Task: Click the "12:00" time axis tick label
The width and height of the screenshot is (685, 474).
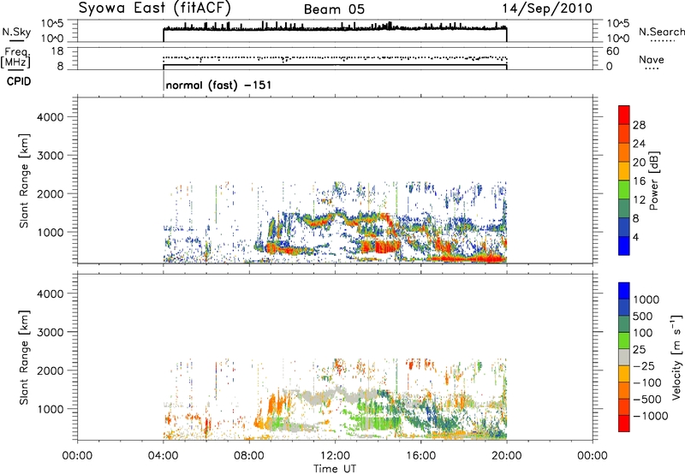Action: [x=335, y=456]
